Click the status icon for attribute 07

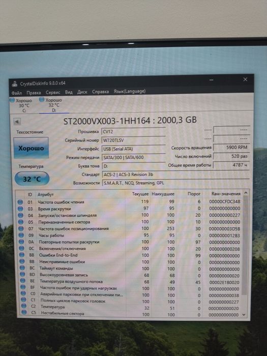click(21, 228)
